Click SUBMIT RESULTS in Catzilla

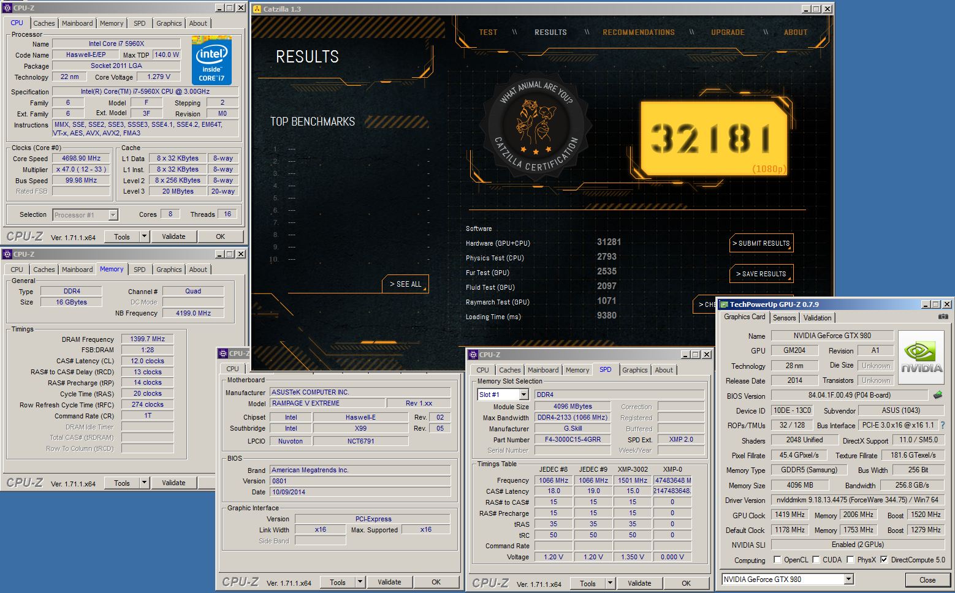[x=761, y=243]
